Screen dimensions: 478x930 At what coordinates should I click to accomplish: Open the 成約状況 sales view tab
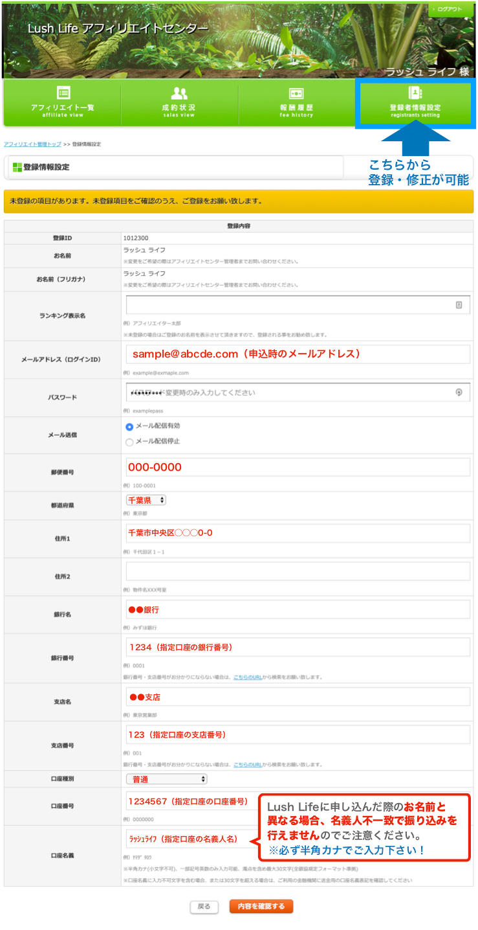[x=179, y=102]
